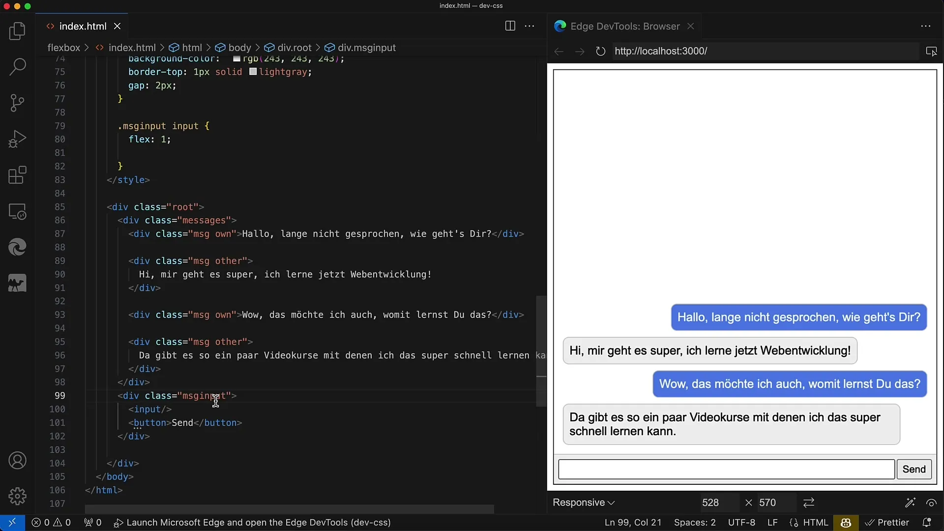Open the Extensions view
This screenshot has height=531, width=944.
17,175
